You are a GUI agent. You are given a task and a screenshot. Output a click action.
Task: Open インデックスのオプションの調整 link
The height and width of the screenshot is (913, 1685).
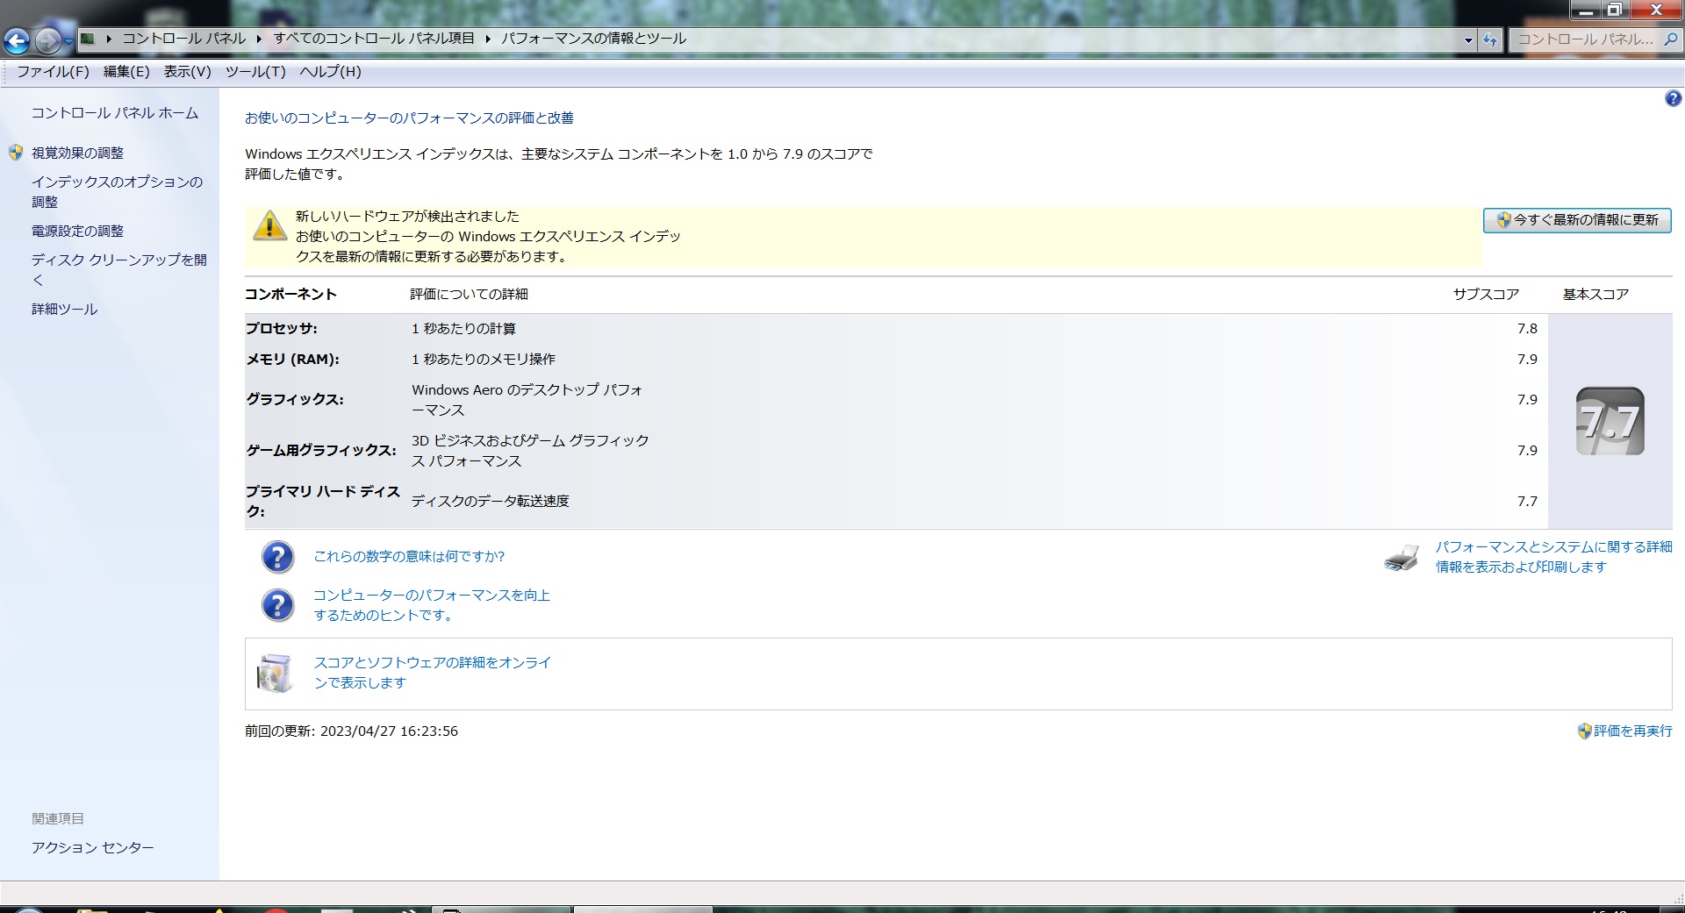click(117, 192)
